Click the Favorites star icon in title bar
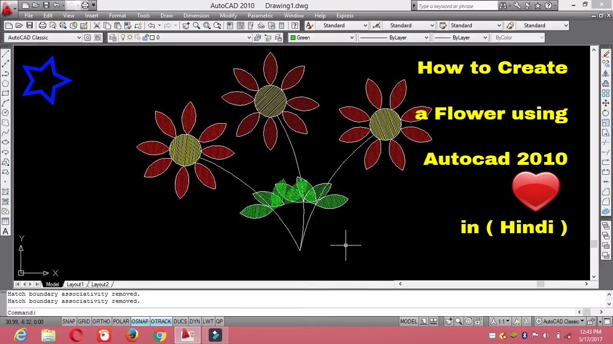The width and height of the screenshot is (613, 344). 538,6
